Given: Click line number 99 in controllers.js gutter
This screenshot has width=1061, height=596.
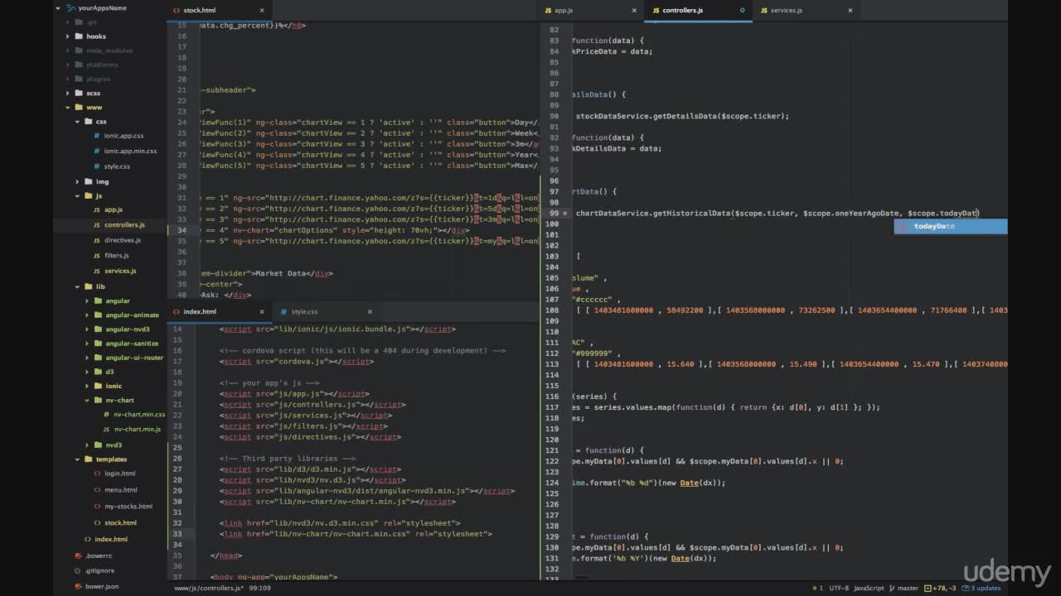Looking at the screenshot, I should pos(554,213).
